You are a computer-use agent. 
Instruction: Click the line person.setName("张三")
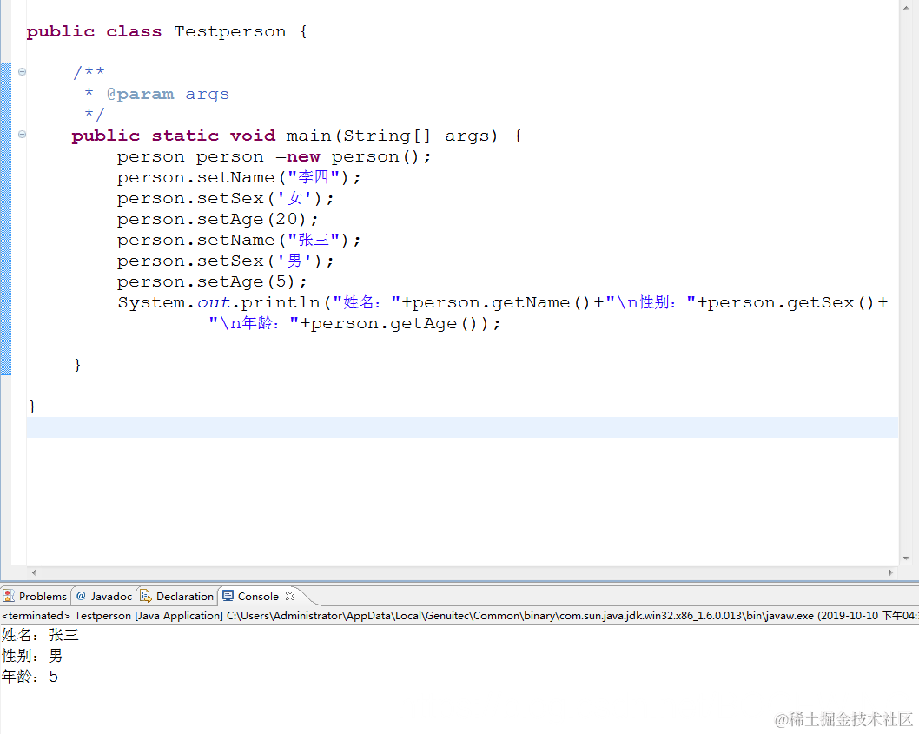239,240
